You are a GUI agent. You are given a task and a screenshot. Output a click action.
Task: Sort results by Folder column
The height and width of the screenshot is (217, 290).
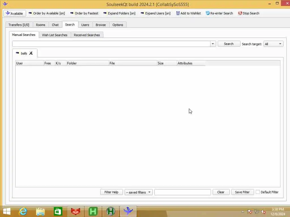[x=88, y=63]
